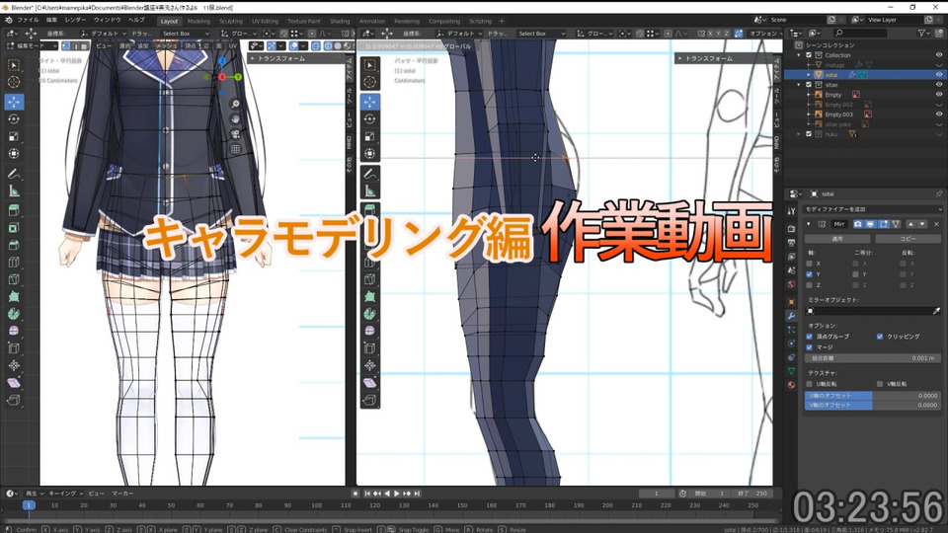
Task: Activate the Transform tool in left viewport
Action: pyautogui.click(x=14, y=154)
